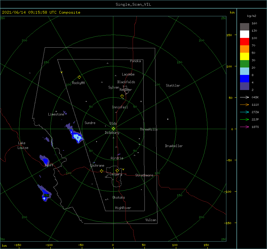Click the blue echo cell above Banff

point(45,160)
